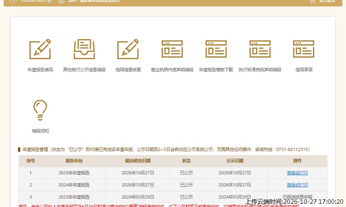Select the 2025年年度报告 cell
Viewport: 346px width, 207px height.
point(74,173)
